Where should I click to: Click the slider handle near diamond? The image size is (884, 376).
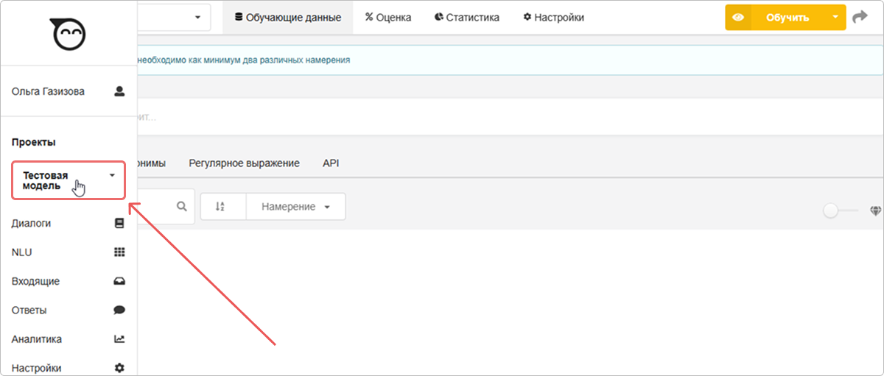tap(831, 211)
